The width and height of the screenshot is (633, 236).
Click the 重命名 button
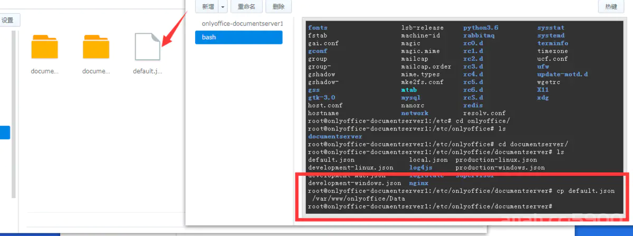[x=246, y=7]
